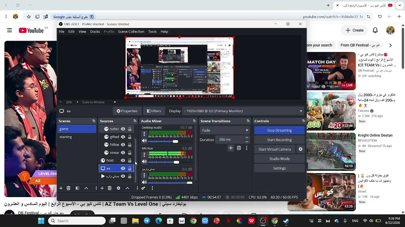Delete the selected source using the Sources trash icon
Screen dimensions: 405x227
point(109,188)
